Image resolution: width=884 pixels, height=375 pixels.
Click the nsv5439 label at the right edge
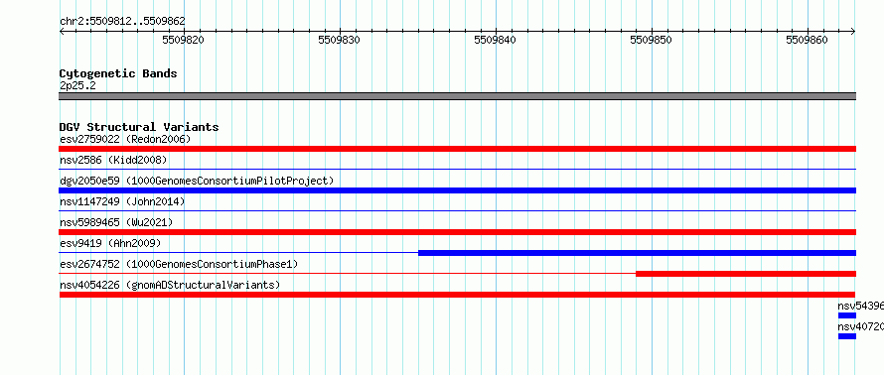(860, 306)
